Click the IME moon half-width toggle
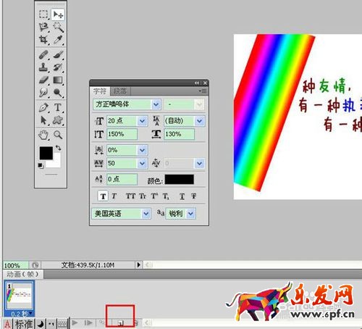 click(41, 324)
